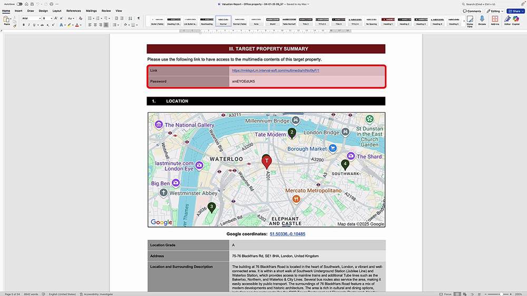Switch to the References tab
527x296 pixels.
click(74, 11)
